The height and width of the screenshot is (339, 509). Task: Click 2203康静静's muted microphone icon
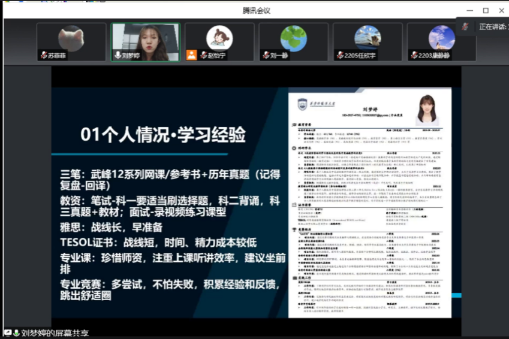click(413, 55)
